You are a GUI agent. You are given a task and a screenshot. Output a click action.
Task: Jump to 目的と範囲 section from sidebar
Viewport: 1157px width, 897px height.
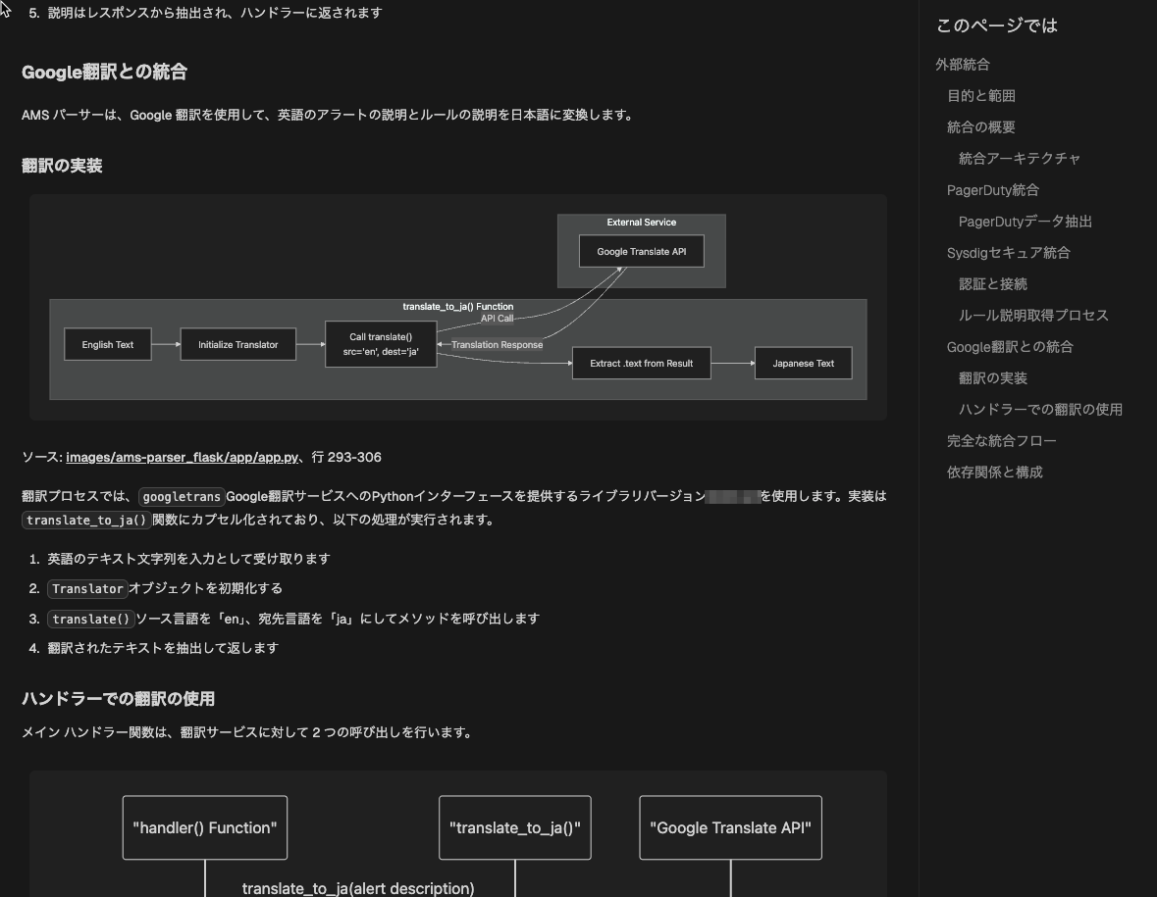tap(980, 96)
